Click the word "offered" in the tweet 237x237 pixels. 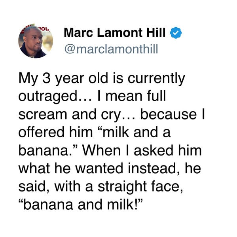pyautogui.click(x=42, y=132)
